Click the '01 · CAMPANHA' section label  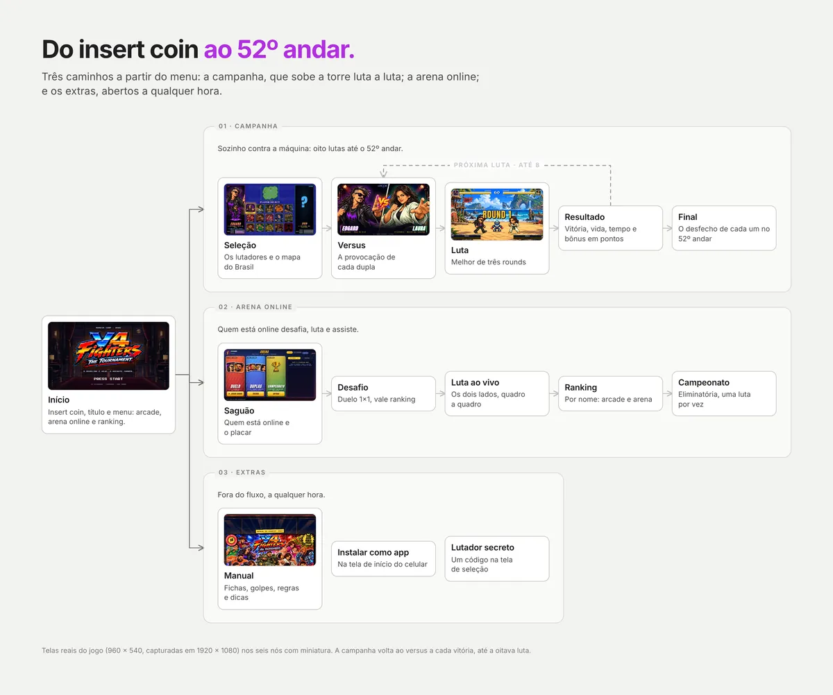(x=248, y=126)
